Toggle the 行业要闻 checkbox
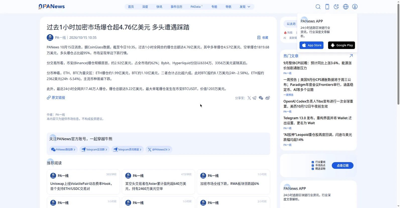Viewport: 400px width, 208px height. pyautogui.click(x=313, y=162)
